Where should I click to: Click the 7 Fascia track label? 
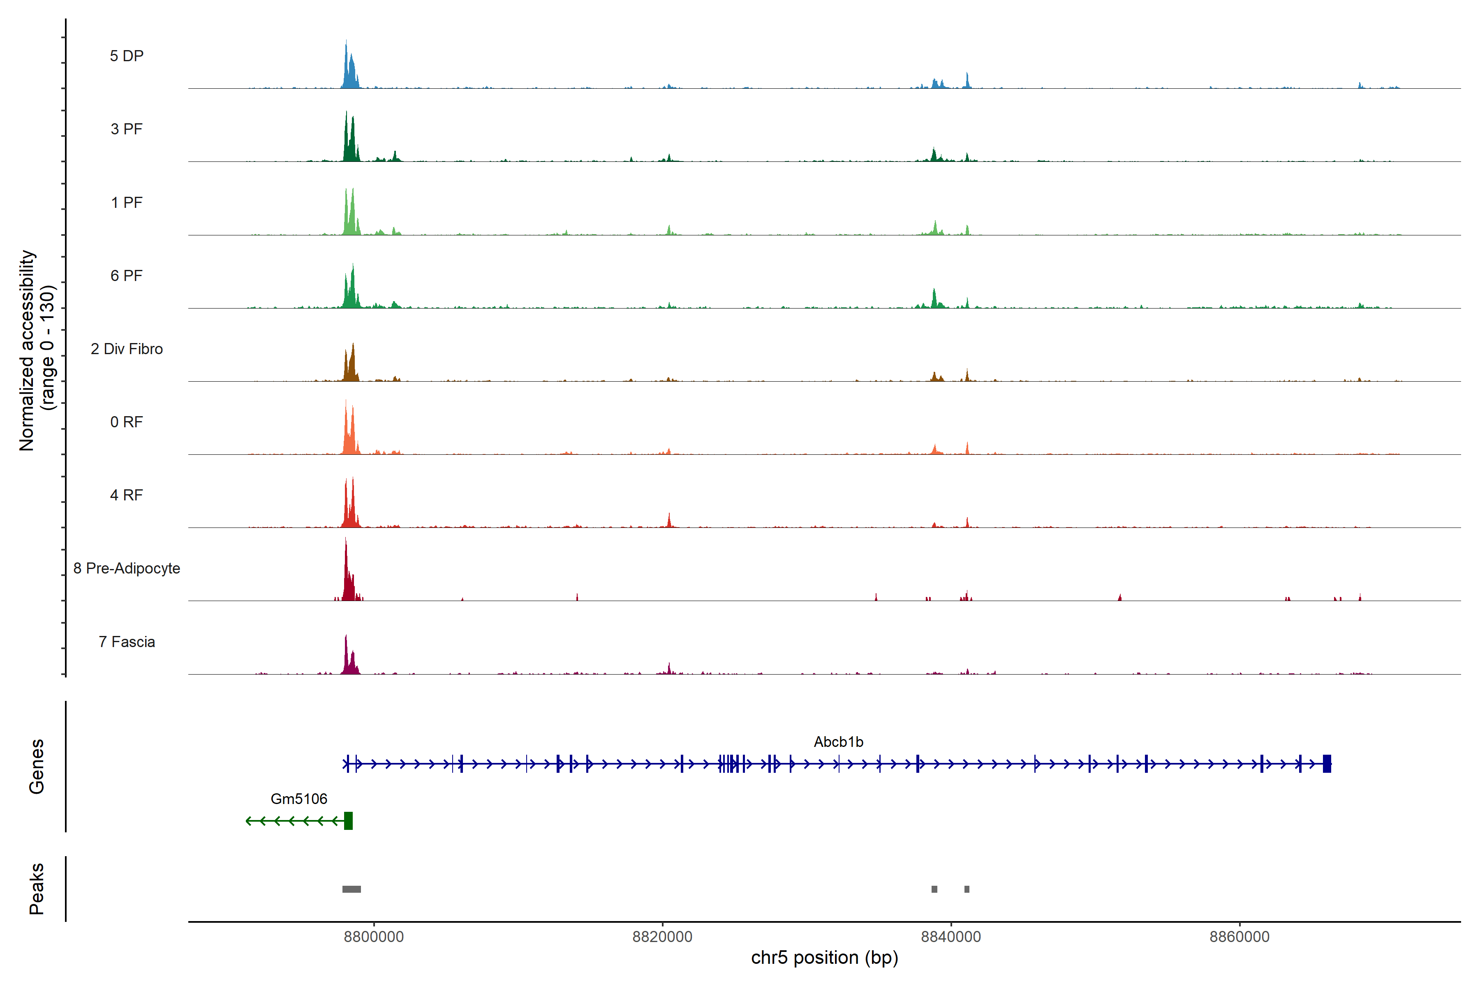pyautogui.click(x=127, y=641)
